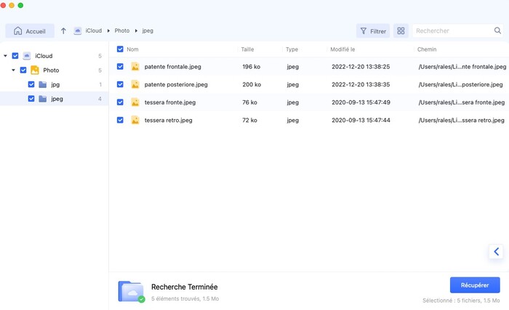Click the iCloud drive icon in sidebar

[27, 56]
